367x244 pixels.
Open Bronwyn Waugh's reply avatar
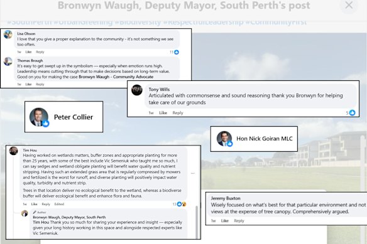(25, 213)
